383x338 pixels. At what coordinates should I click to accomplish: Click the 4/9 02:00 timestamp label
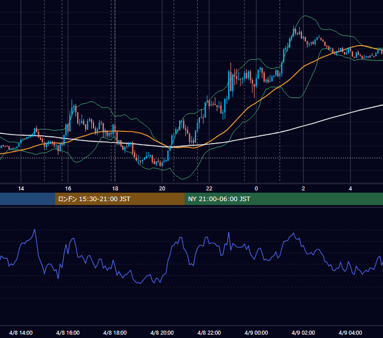tap(304, 332)
